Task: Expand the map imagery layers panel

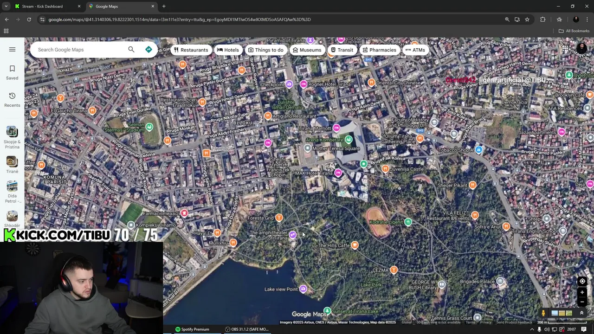Action: pyautogui.click(x=581, y=313)
